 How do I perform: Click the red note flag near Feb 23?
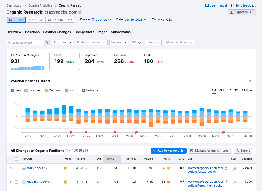click(x=71, y=132)
